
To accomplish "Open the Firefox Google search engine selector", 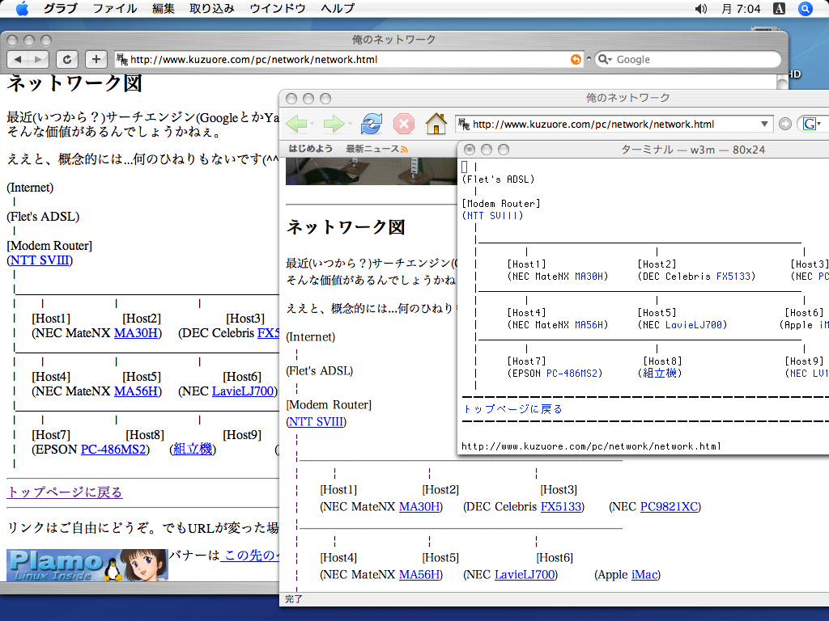I will tap(811, 124).
